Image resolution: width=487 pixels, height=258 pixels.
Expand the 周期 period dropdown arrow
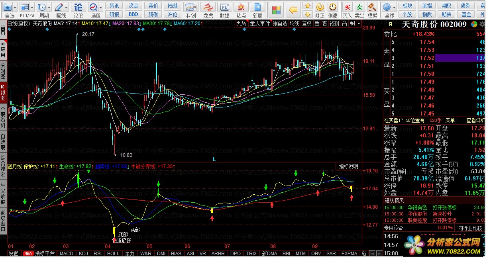pyautogui.click(x=49, y=7)
